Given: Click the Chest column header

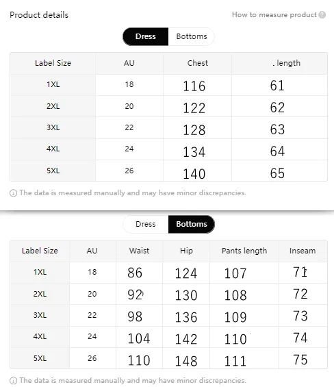Looking at the screenshot, I should pos(197,63).
